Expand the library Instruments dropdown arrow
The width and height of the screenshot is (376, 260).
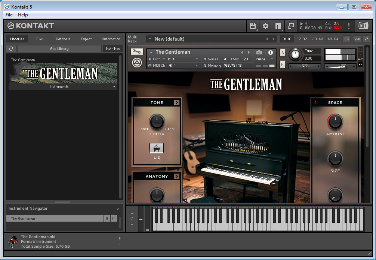(x=114, y=86)
